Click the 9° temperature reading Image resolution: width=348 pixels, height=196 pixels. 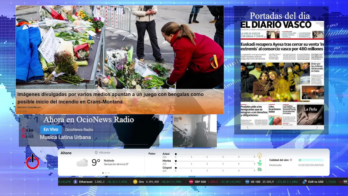[x=96, y=163]
